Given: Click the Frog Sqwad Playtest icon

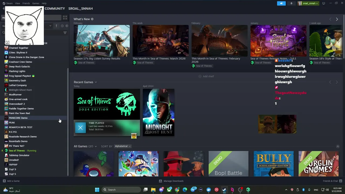Looking at the screenshot, I should tap(6, 76).
